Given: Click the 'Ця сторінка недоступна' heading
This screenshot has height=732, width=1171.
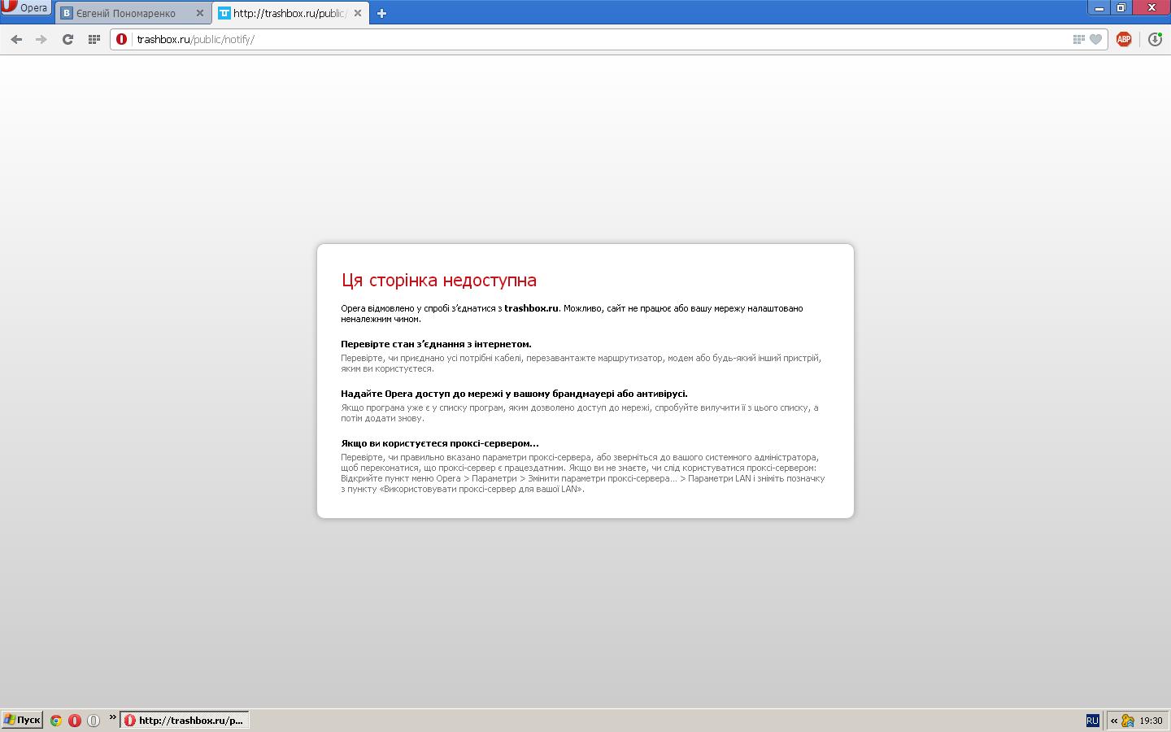Looking at the screenshot, I should (439, 280).
